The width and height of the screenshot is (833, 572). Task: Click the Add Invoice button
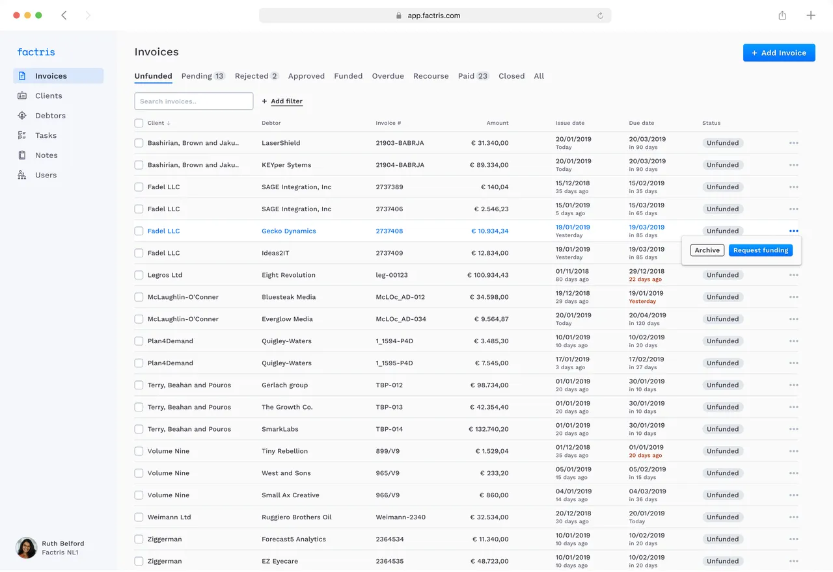pyautogui.click(x=779, y=53)
